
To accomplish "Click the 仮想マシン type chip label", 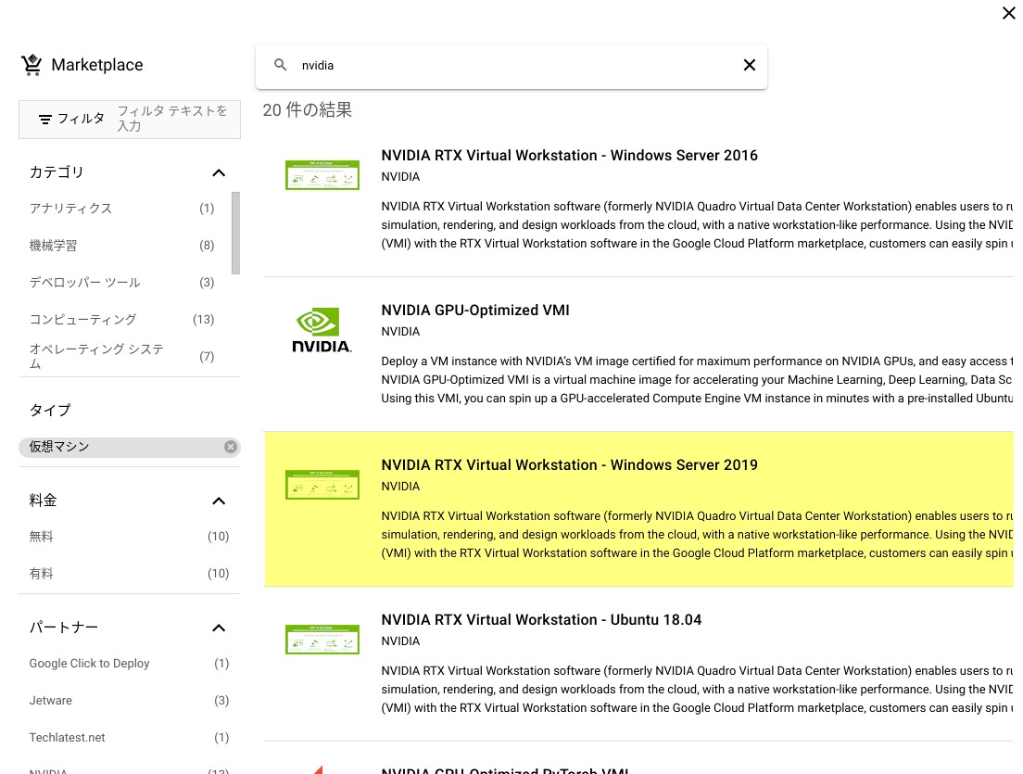I will tap(58, 447).
